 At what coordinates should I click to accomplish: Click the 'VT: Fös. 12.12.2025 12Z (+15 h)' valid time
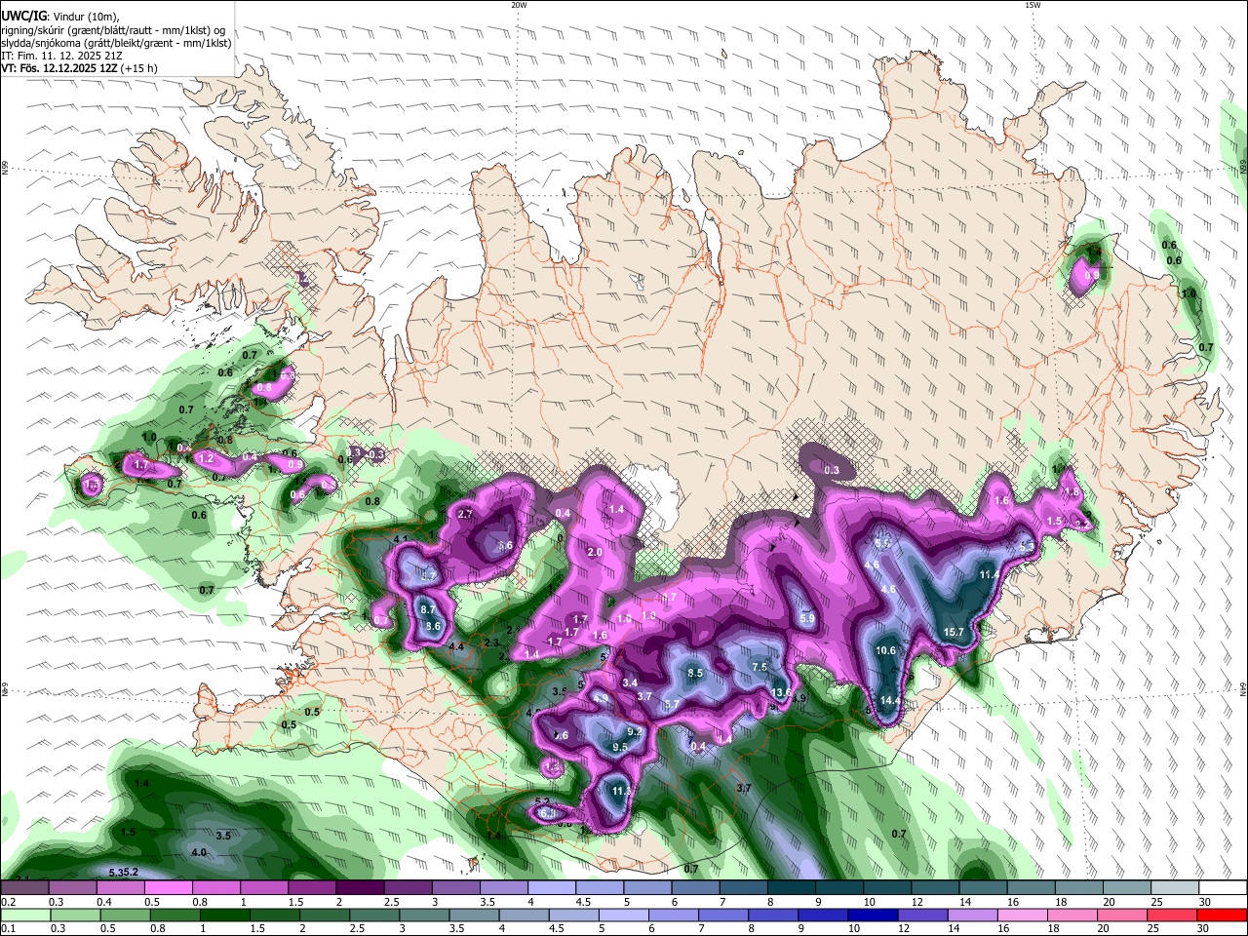click(x=79, y=68)
